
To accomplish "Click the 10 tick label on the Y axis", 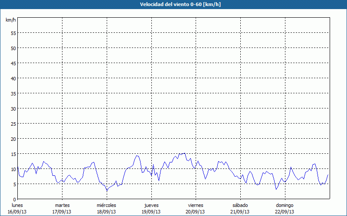I will coord(13,169).
